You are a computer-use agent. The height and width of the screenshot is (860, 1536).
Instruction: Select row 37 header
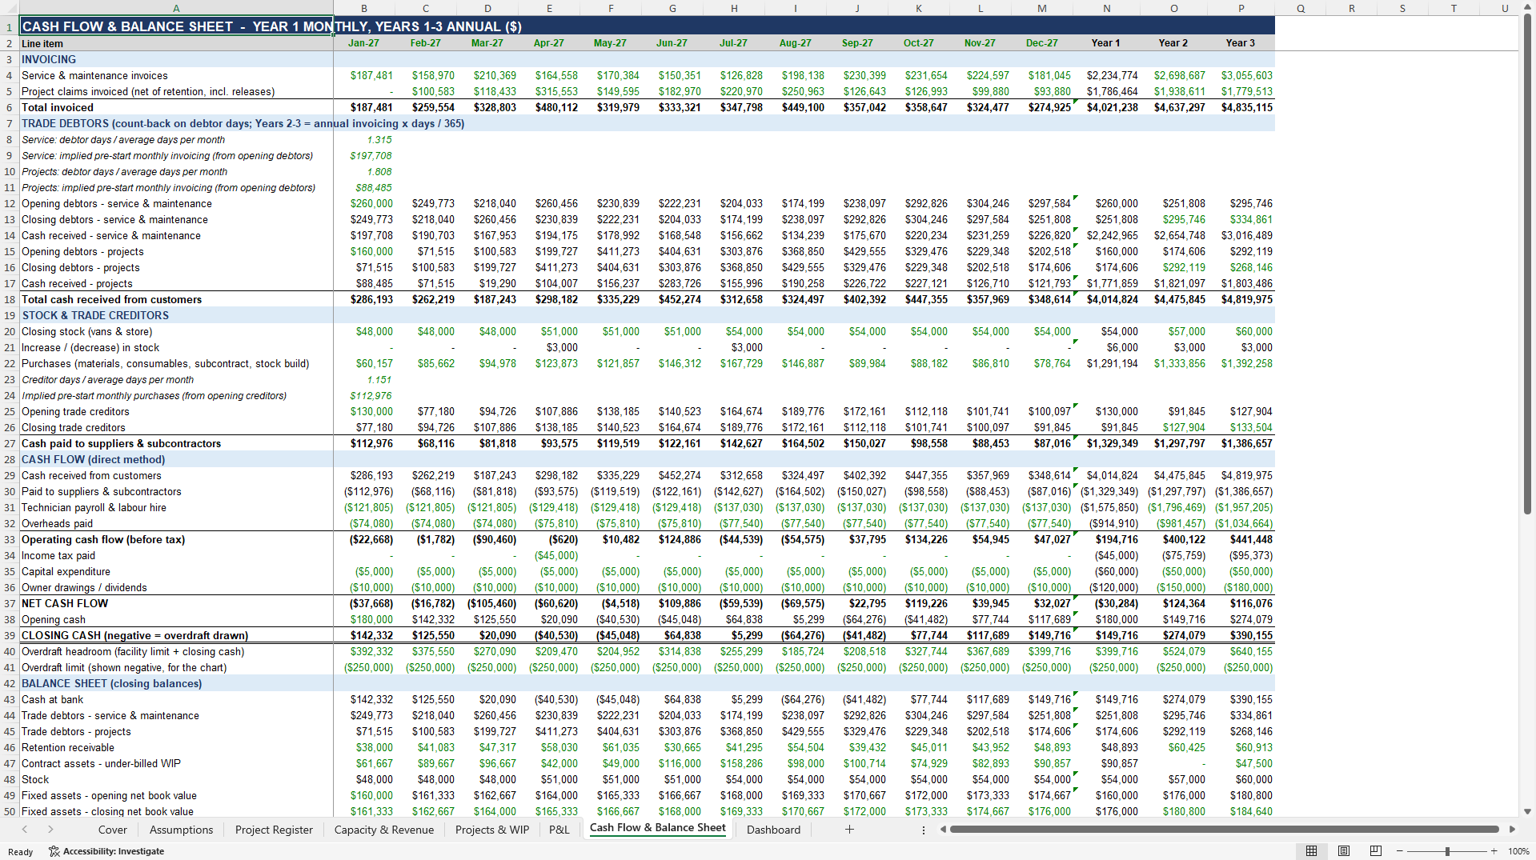point(10,603)
